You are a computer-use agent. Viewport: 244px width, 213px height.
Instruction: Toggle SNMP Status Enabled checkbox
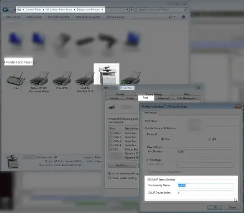point(149,180)
